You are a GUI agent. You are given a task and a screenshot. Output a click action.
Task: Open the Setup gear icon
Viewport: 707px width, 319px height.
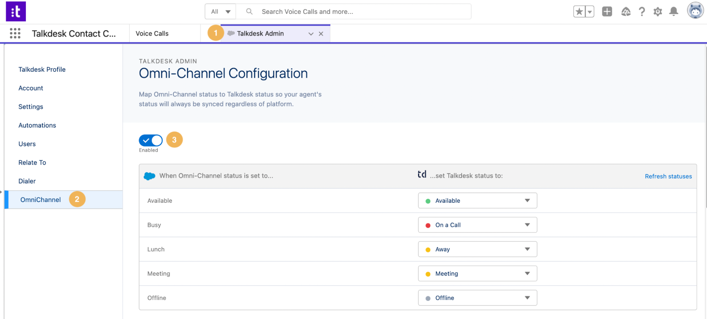pyautogui.click(x=657, y=11)
